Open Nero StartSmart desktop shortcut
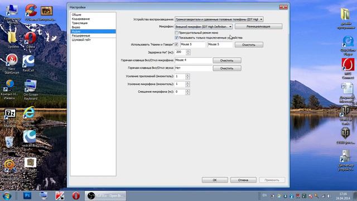Screen dimensions: 357x201 [x=12, y=64]
